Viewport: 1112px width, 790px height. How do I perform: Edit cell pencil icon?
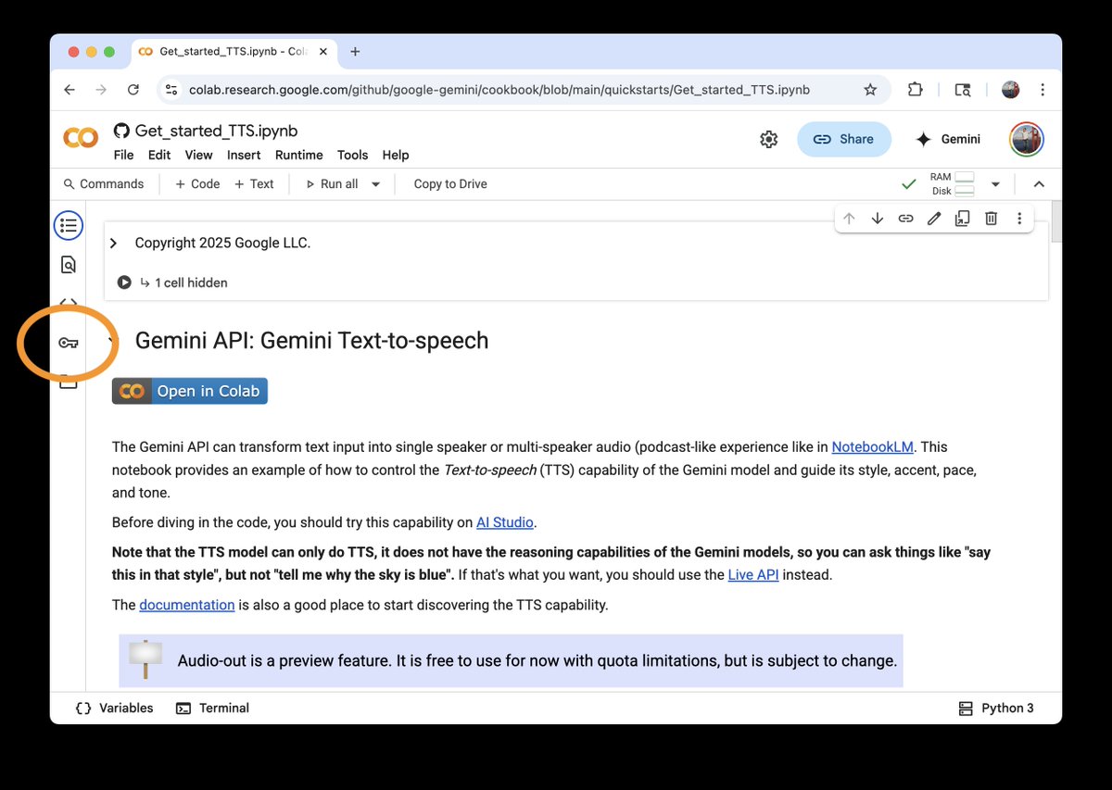[x=934, y=219]
